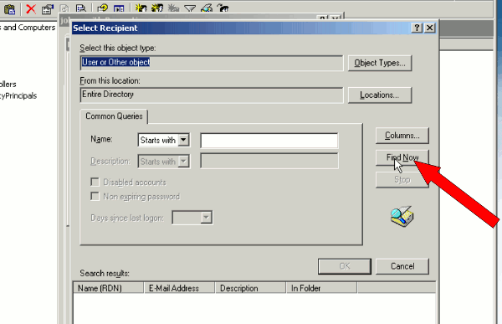
Task: Sort results by the Name (RDN) column header
Action: click(109, 288)
